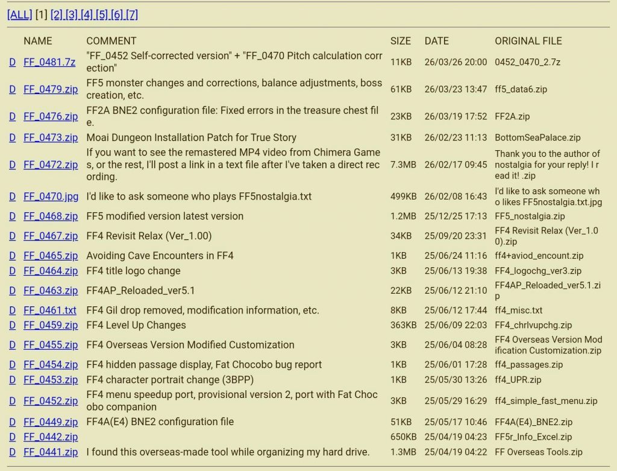Download the FF_0481.7z file
The image size is (617, 471).
tap(49, 62)
